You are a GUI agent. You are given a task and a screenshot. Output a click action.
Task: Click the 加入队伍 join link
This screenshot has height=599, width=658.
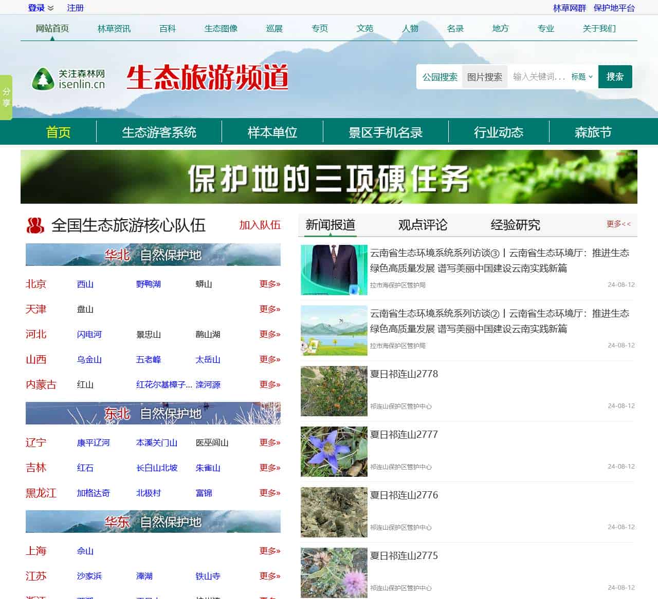(259, 226)
